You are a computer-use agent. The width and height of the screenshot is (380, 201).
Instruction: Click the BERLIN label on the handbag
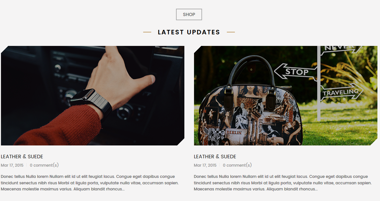pyautogui.click(x=234, y=133)
